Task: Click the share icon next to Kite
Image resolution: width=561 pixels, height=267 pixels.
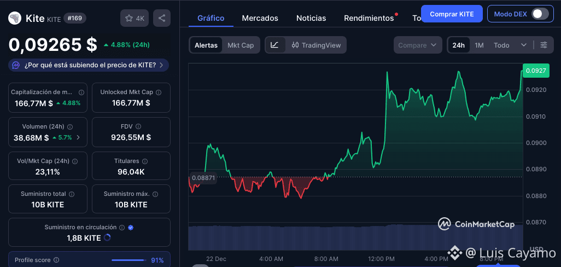Action: click(162, 18)
